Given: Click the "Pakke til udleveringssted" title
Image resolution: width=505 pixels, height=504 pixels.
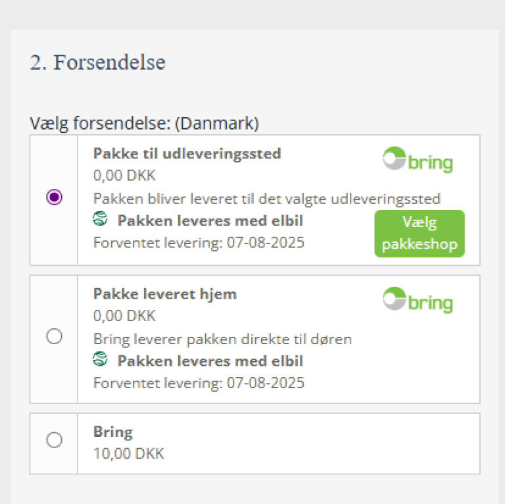Looking at the screenshot, I should (187, 153).
